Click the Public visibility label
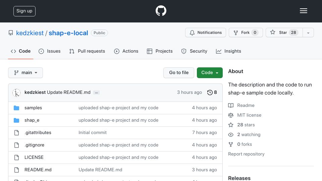Image resolution: width=322 pixels, height=181 pixels. (x=99, y=33)
